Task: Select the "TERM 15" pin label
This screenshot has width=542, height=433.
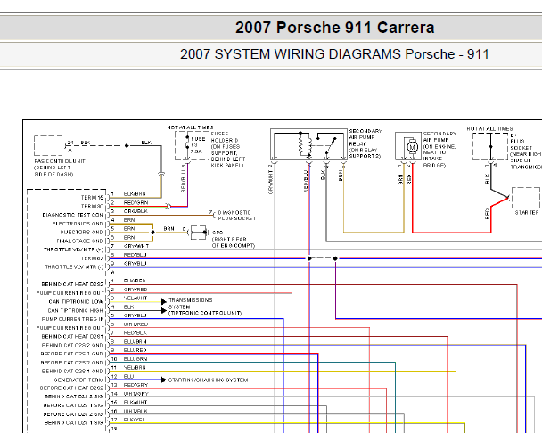Action: (x=93, y=198)
